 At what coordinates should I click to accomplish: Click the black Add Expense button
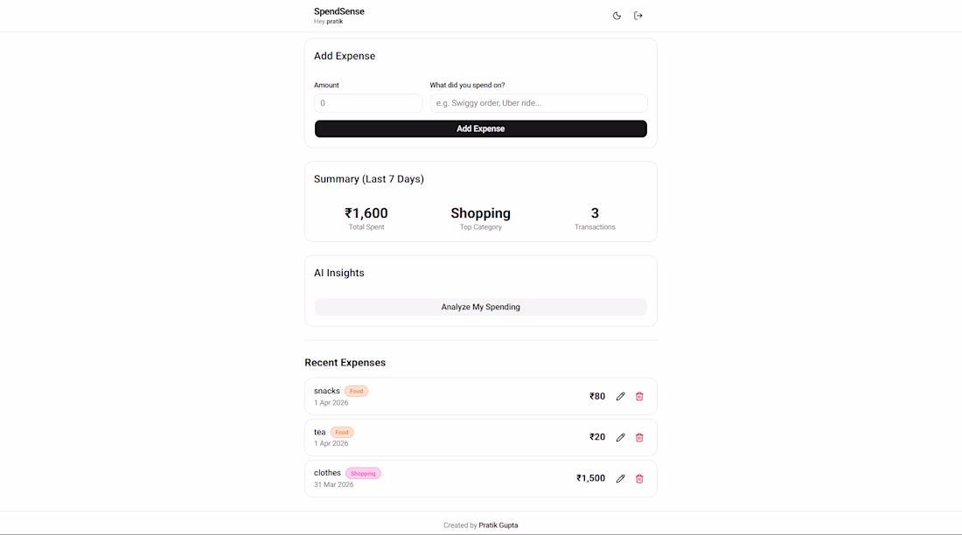[480, 129]
